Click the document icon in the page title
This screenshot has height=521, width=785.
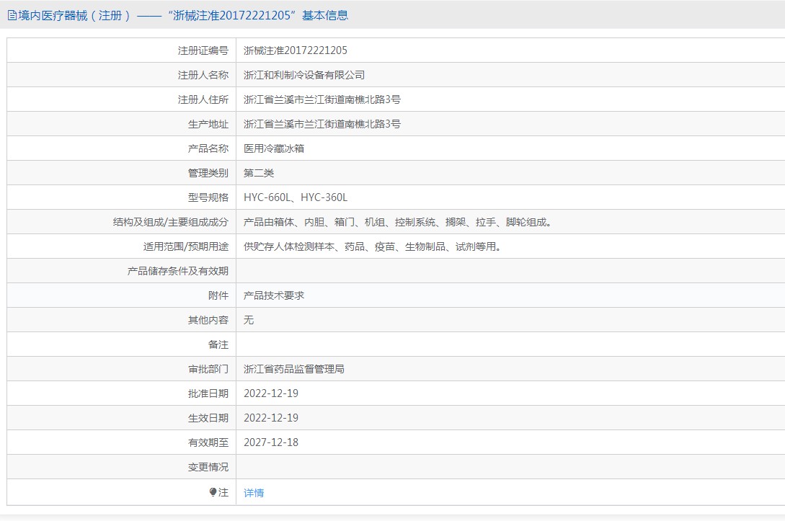12,16
